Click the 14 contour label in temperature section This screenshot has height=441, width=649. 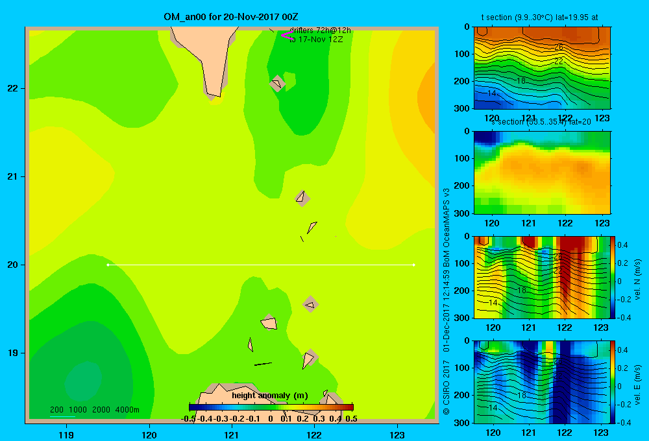491,93
